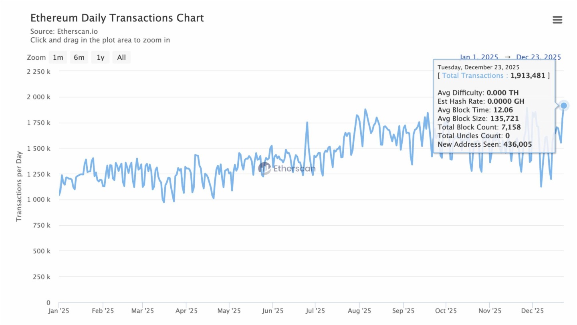Select the 1y zoom range

(x=101, y=57)
